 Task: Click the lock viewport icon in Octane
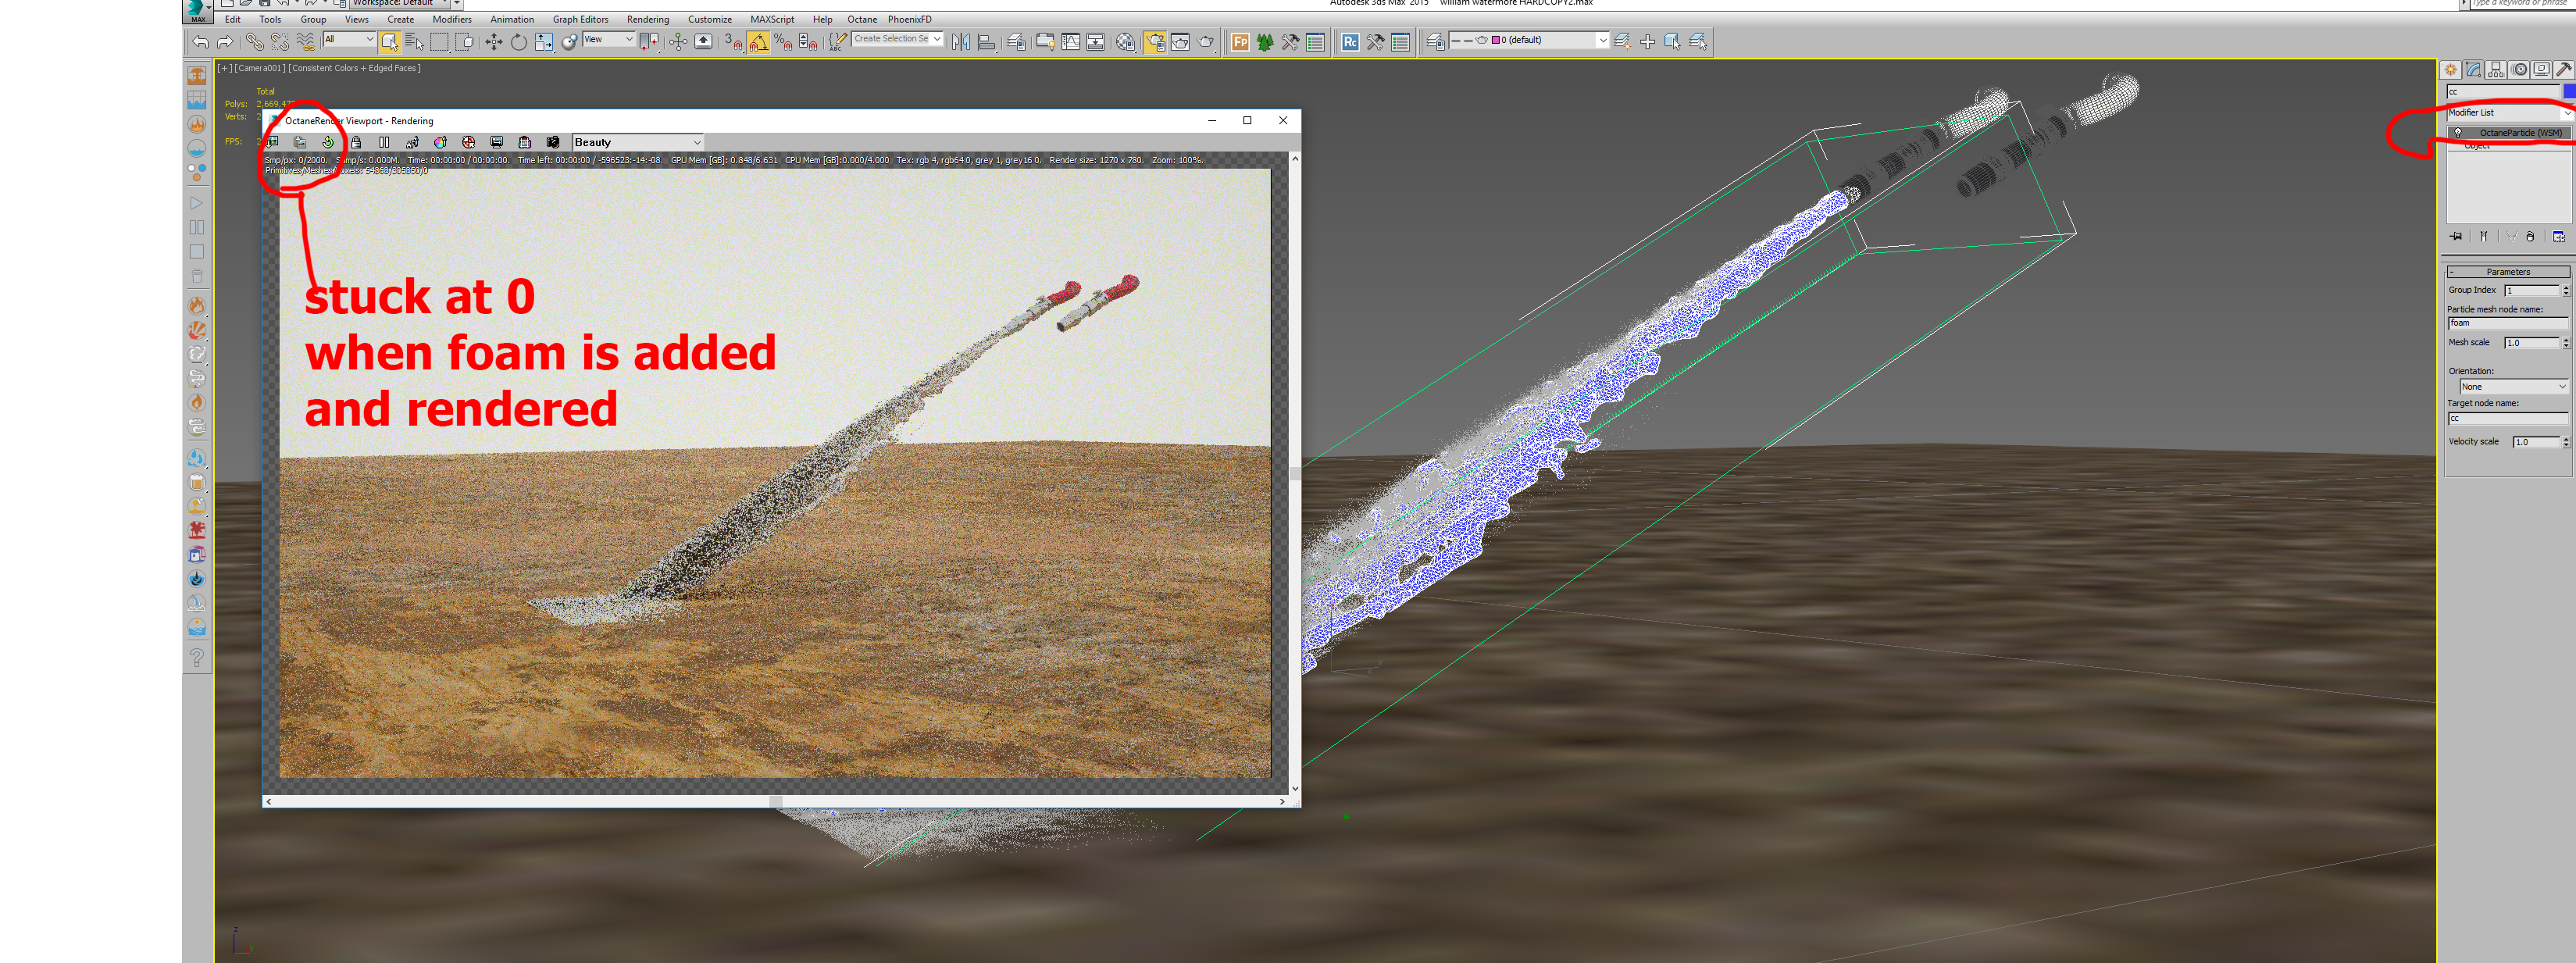(x=356, y=142)
